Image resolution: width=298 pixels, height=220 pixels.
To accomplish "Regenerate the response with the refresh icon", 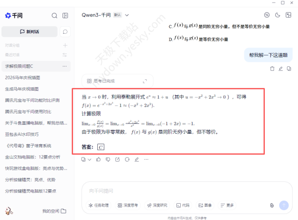I will [127, 159].
